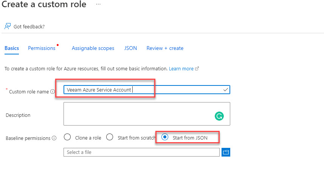Click inside the Description text area
The image size is (324, 180).
(x=136, y=113)
